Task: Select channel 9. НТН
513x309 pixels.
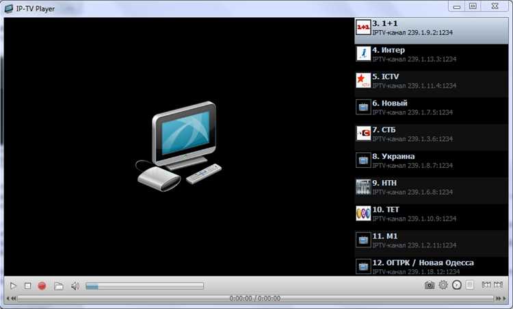Action: point(432,190)
